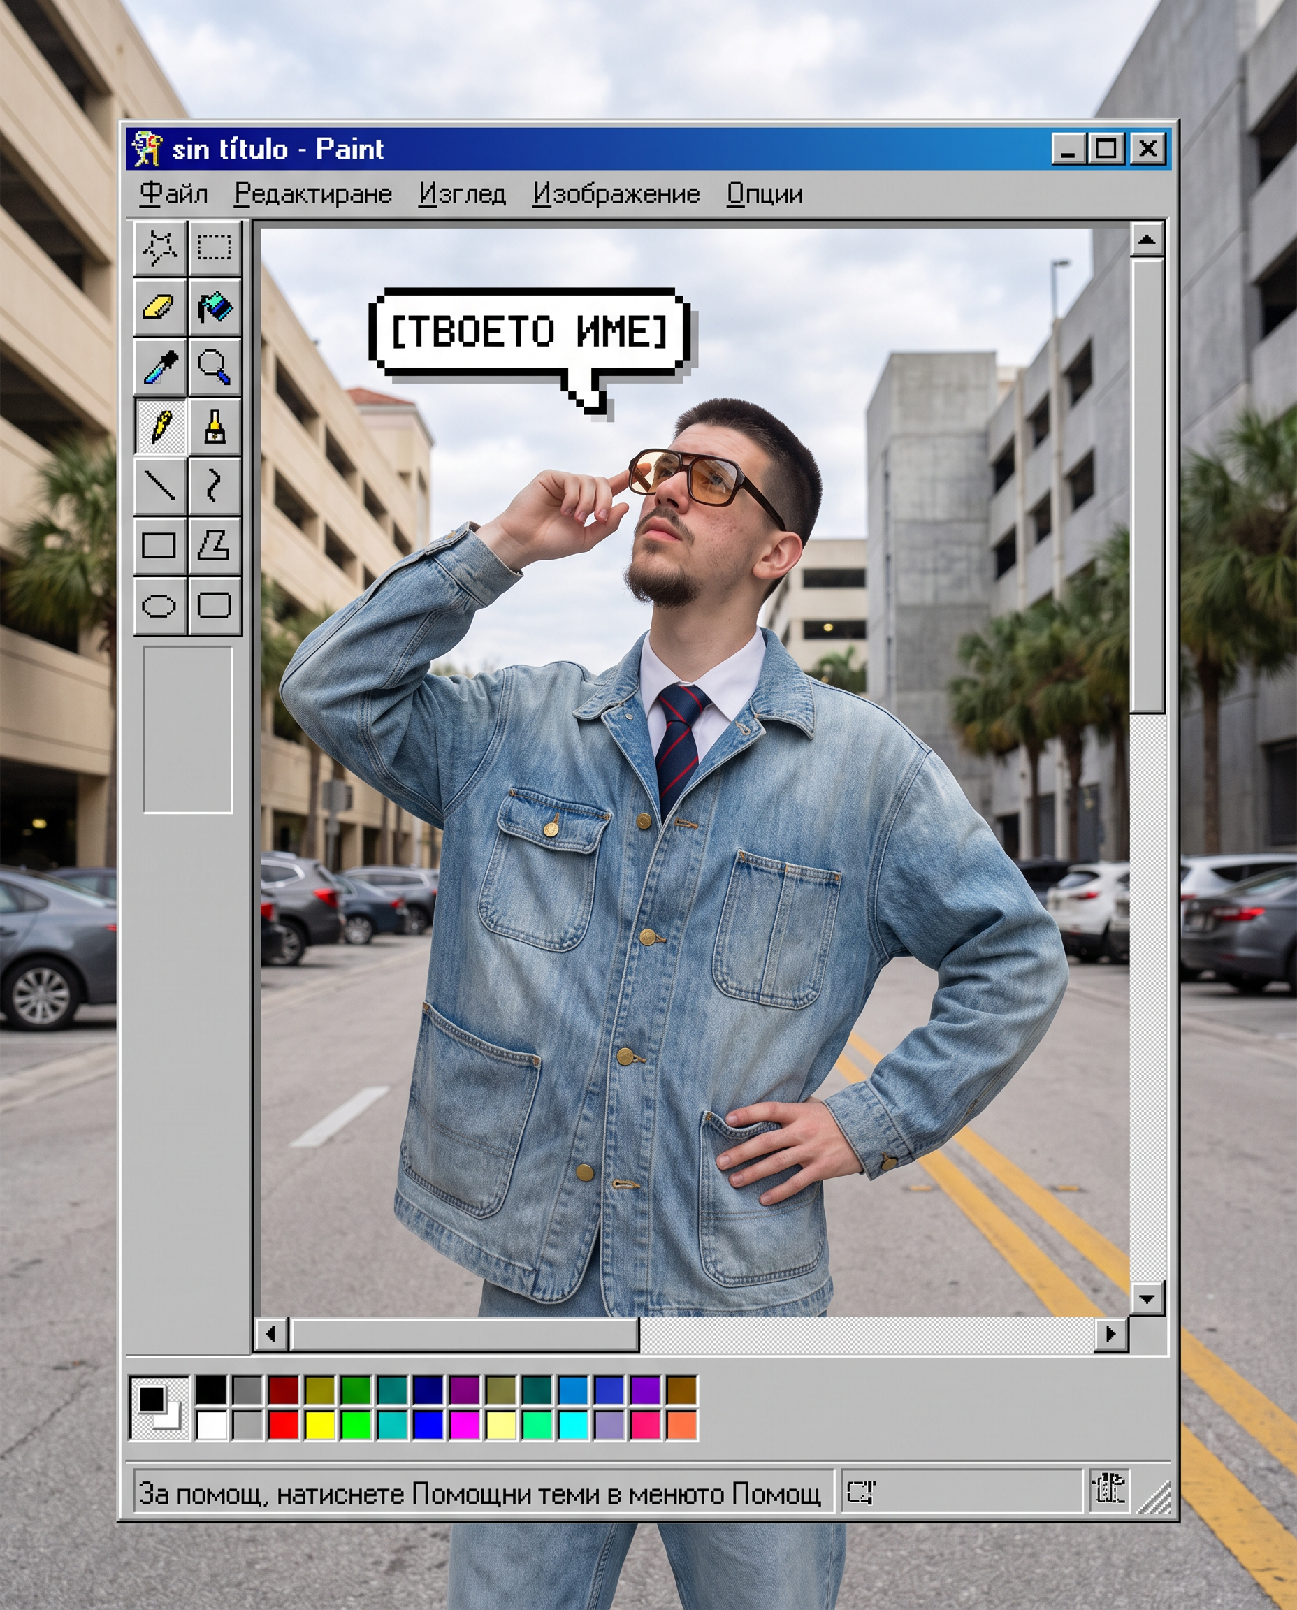This screenshot has height=1610, width=1297.
Task: Click the horizontal scrollbar left arrow
Action: point(272,1334)
